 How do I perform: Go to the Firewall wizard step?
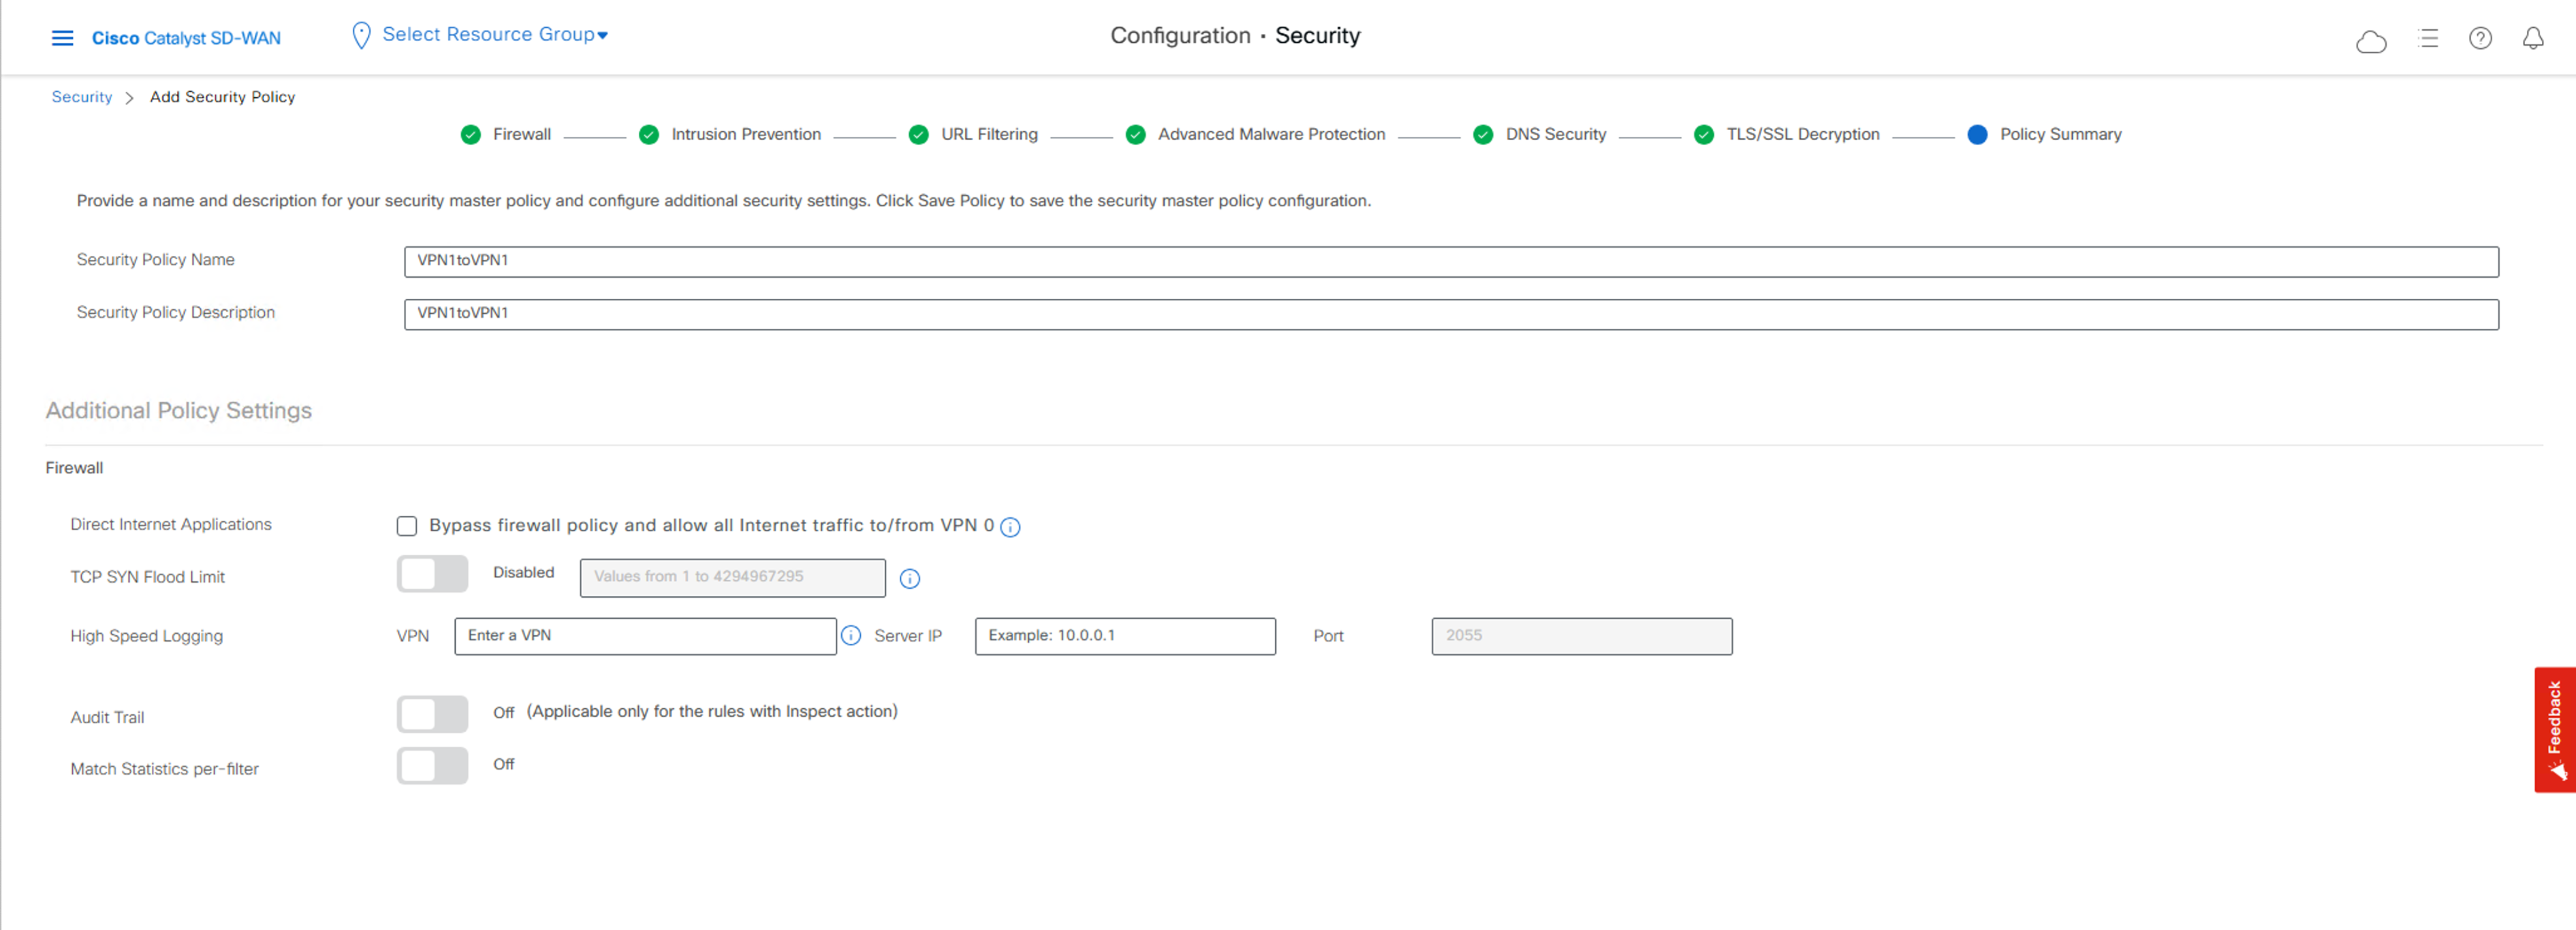pos(521,135)
